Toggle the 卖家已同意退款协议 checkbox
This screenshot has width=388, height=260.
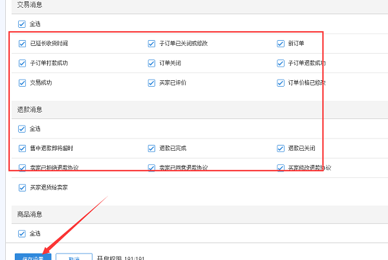[151, 168]
